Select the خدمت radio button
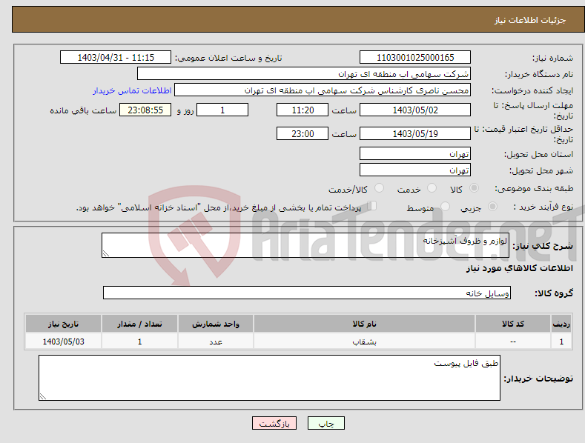This screenshot has width=585, height=443. click(x=432, y=188)
